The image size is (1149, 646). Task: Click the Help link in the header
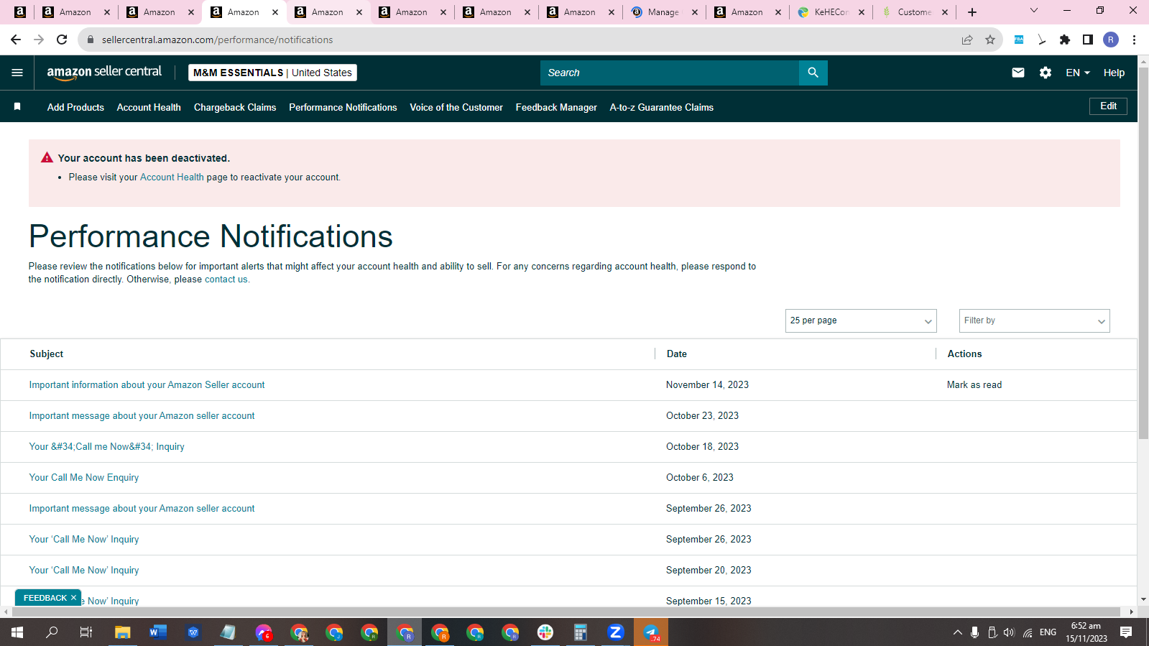tap(1114, 73)
